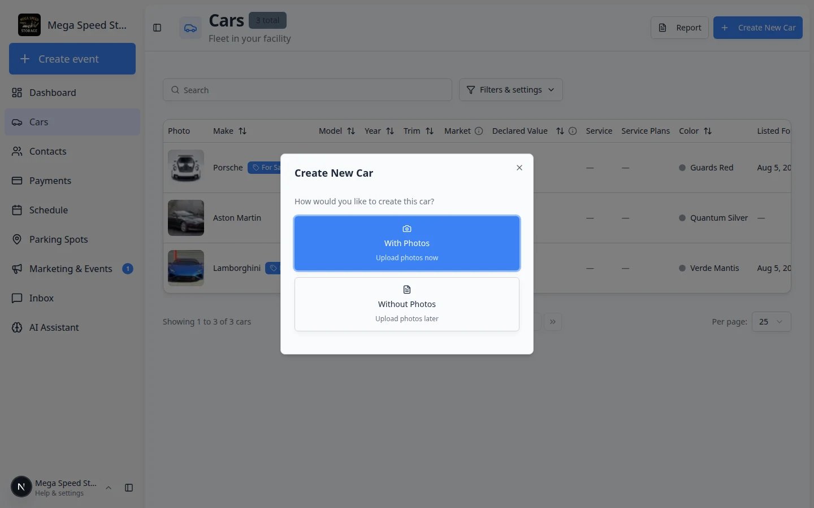Expand Filters & settings dropdown
Screen dimensions: 814x508
tap(511, 90)
